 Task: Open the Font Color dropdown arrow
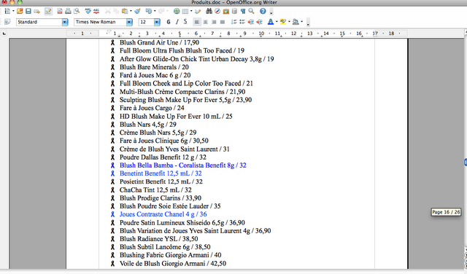pyautogui.click(x=277, y=22)
